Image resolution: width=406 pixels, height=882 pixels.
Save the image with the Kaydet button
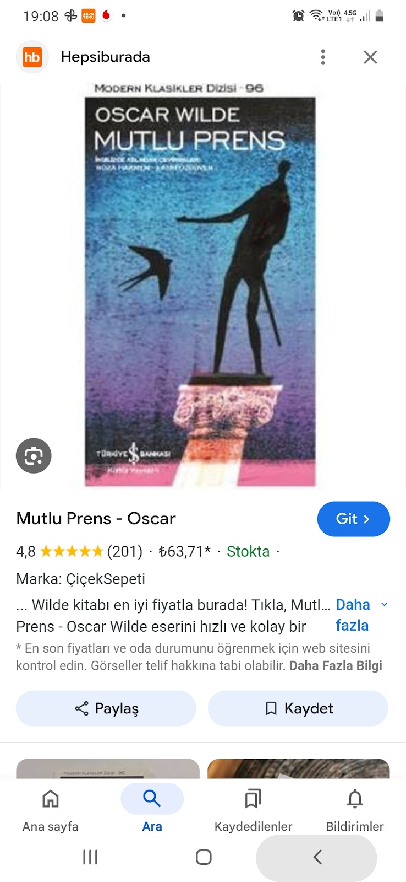pos(298,708)
